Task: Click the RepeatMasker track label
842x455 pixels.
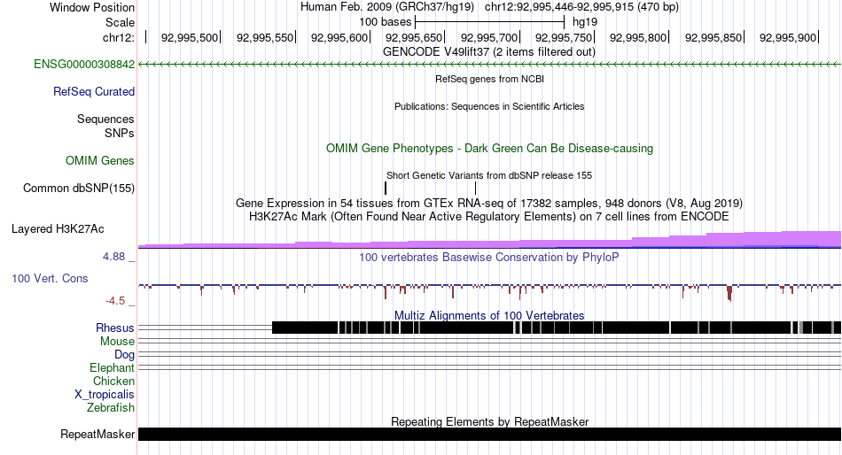Action: coord(97,434)
